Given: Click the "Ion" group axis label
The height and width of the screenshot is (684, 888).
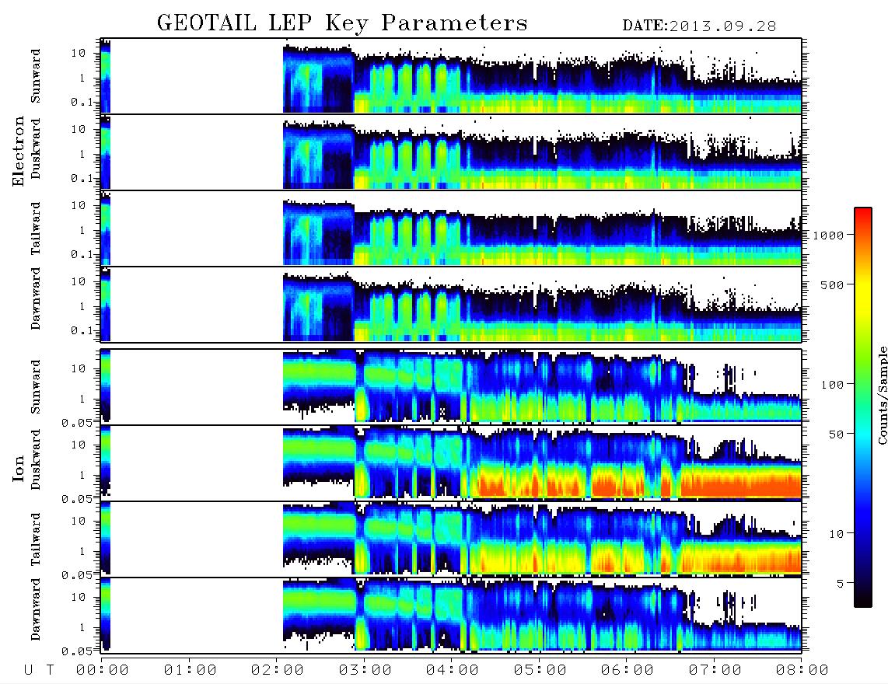Looking at the screenshot, I should (18, 468).
